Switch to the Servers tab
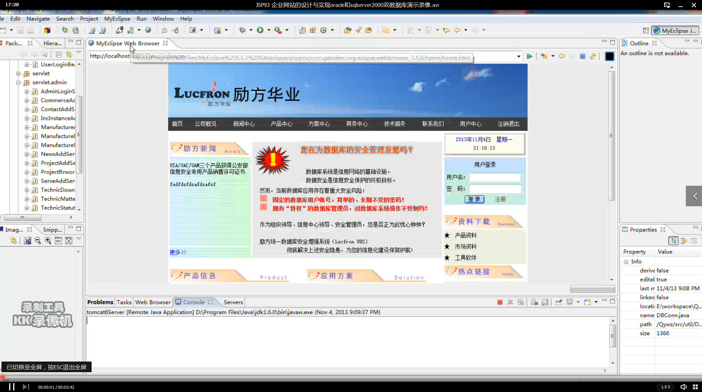This screenshot has width=702, height=392. (233, 302)
